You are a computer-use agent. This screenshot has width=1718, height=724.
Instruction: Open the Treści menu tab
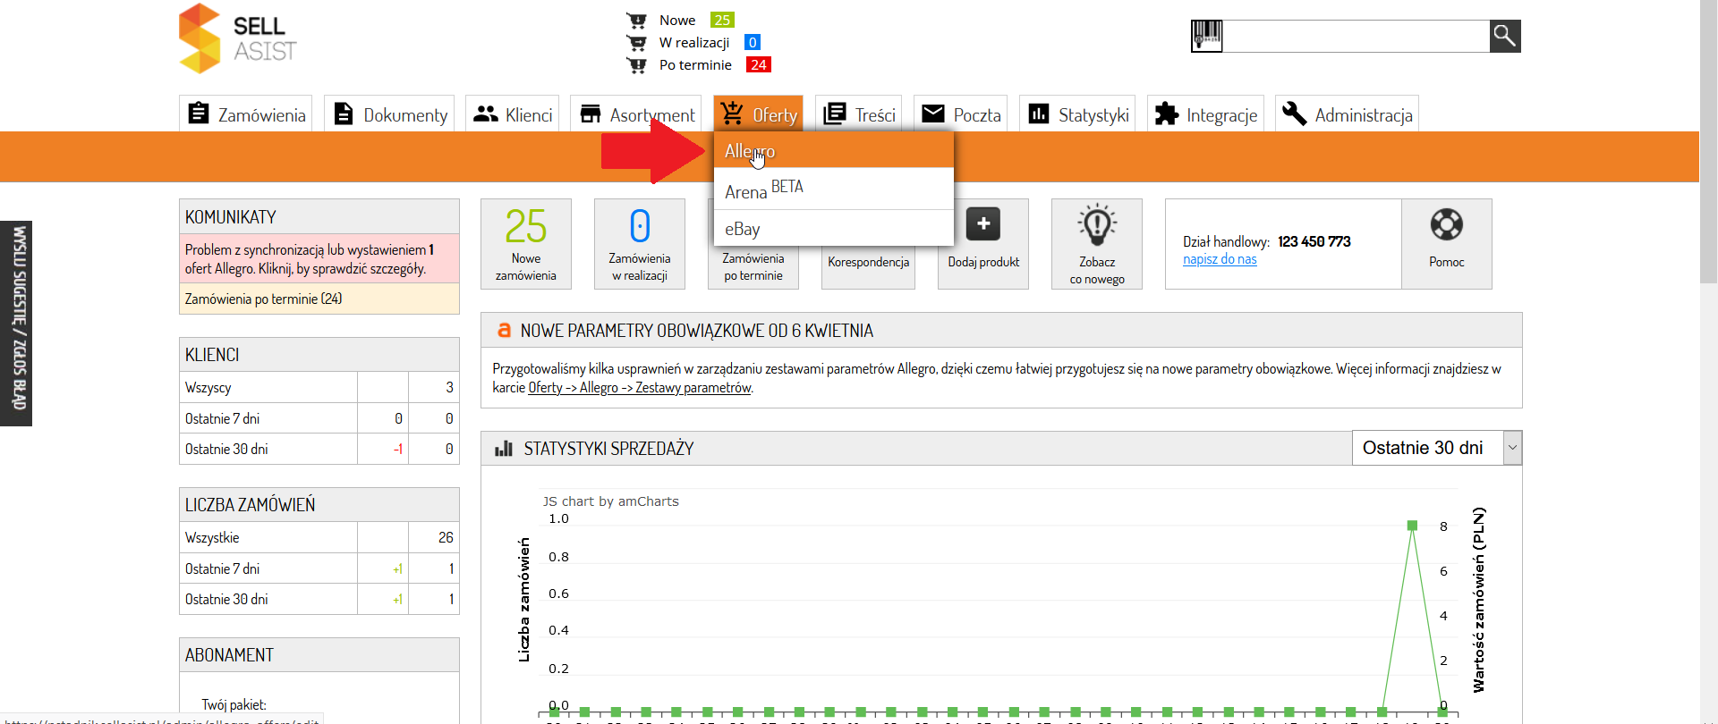tap(859, 114)
